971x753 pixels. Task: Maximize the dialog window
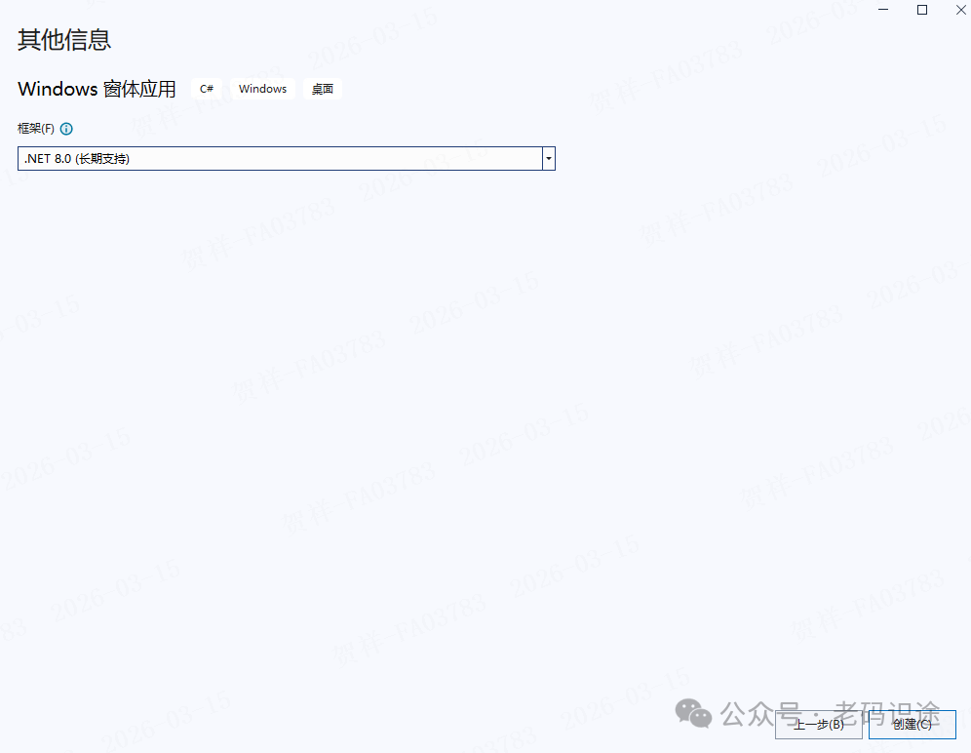(x=921, y=10)
